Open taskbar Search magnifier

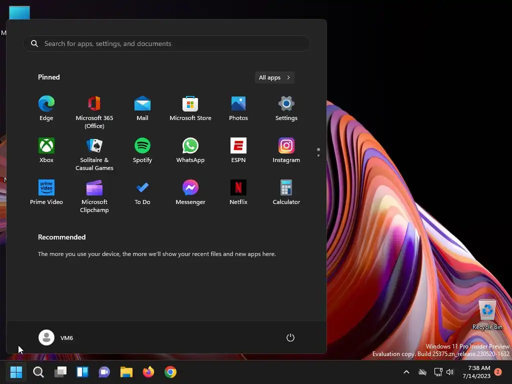click(x=38, y=372)
